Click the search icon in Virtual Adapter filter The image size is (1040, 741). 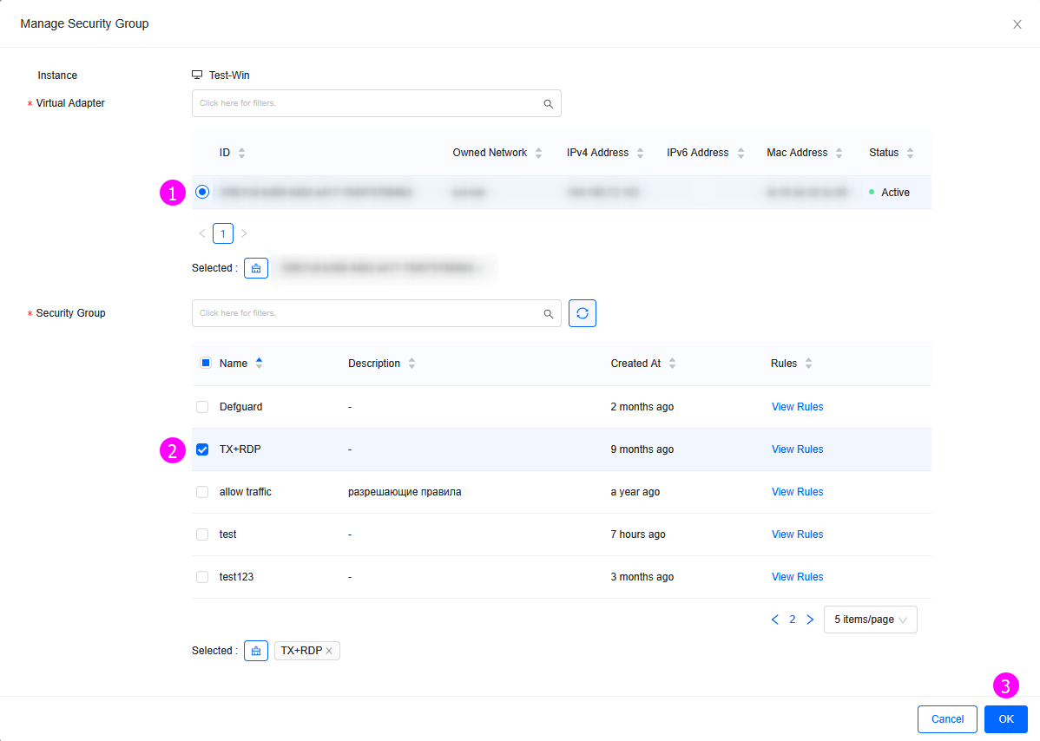pyautogui.click(x=548, y=104)
